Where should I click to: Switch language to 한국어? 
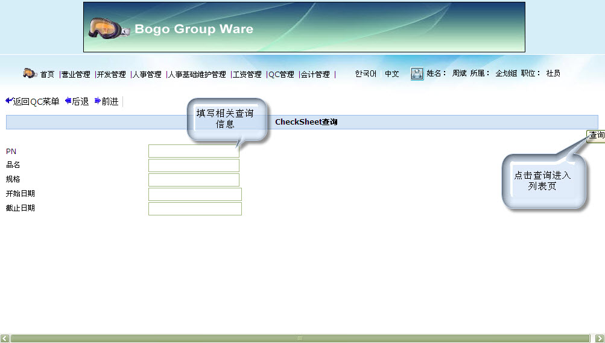click(366, 73)
